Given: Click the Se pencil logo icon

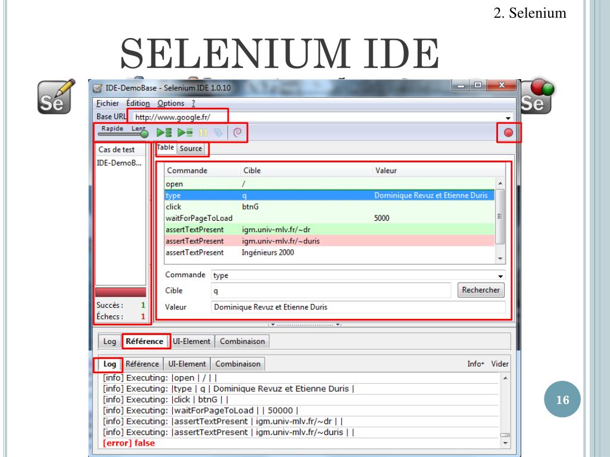Looking at the screenshot, I should point(55,96).
